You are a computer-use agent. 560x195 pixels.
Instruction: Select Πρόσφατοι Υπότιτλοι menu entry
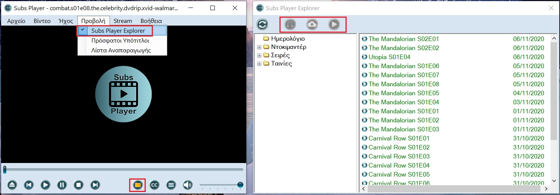[120, 40]
